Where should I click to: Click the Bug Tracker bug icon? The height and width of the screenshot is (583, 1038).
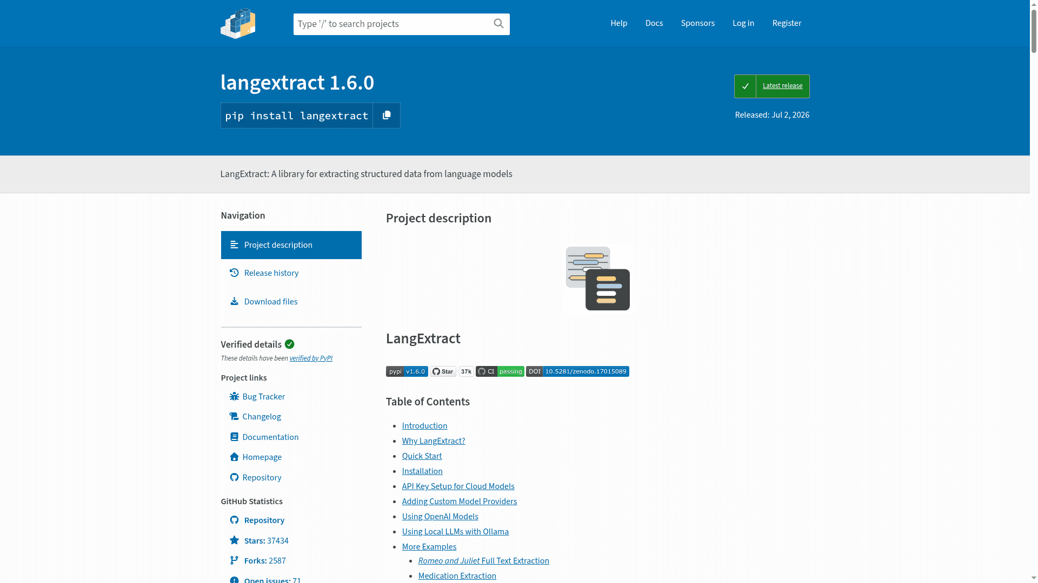(234, 397)
